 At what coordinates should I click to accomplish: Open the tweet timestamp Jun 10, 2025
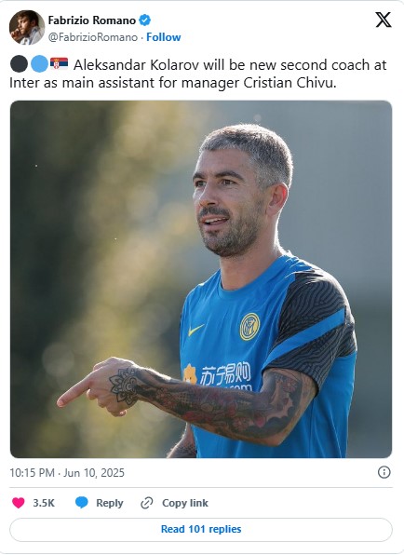pos(67,472)
